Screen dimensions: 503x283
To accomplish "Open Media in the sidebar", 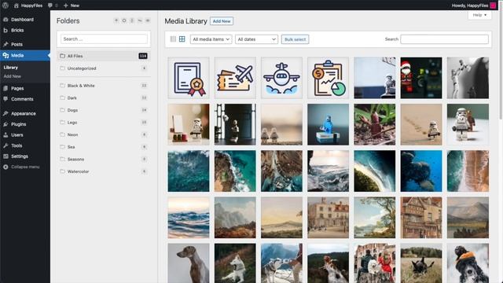I will point(25,56).
